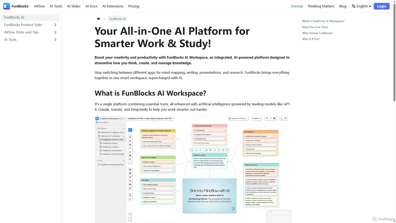Open the Tutorial link in the header
This screenshot has height=223, width=396.
pyautogui.click(x=297, y=6)
